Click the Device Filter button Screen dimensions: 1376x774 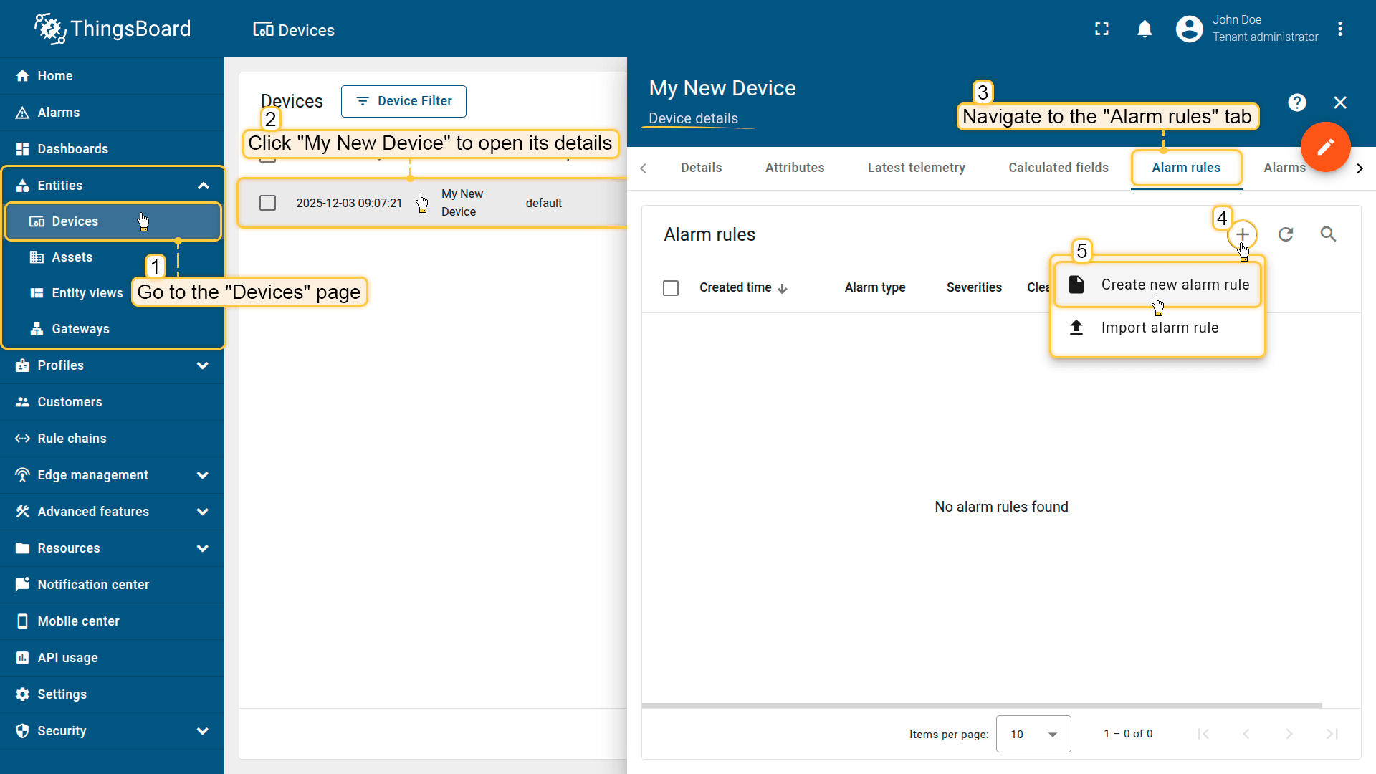pyautogui.click(x=403, y=101)
